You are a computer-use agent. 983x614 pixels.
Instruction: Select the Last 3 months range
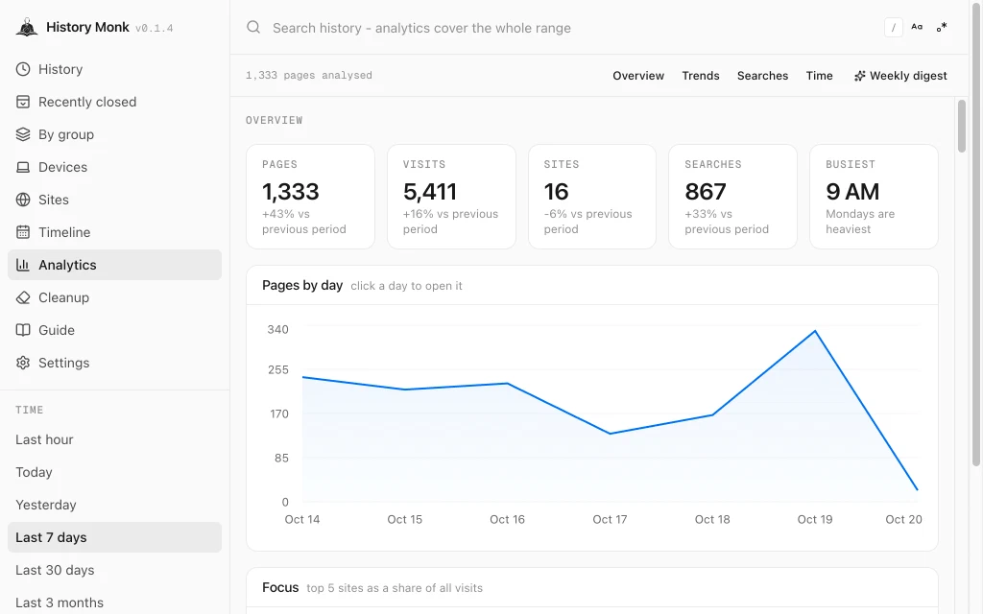point(115,602)
